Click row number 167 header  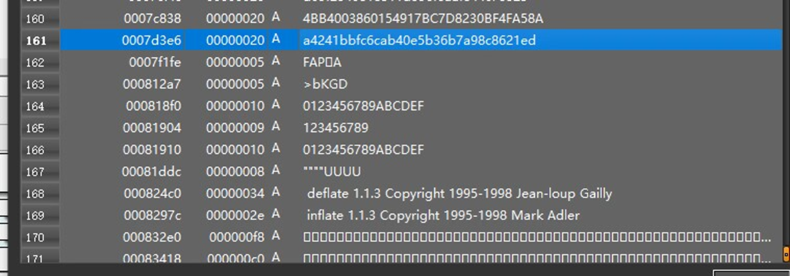pyautogui.click(x=35, y=172)
